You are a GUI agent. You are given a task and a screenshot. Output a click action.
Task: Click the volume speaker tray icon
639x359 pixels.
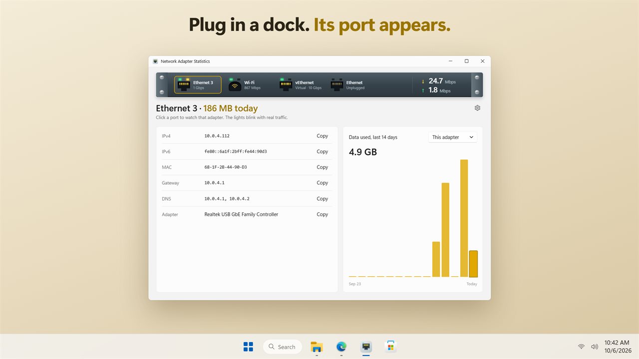point(595,347)
